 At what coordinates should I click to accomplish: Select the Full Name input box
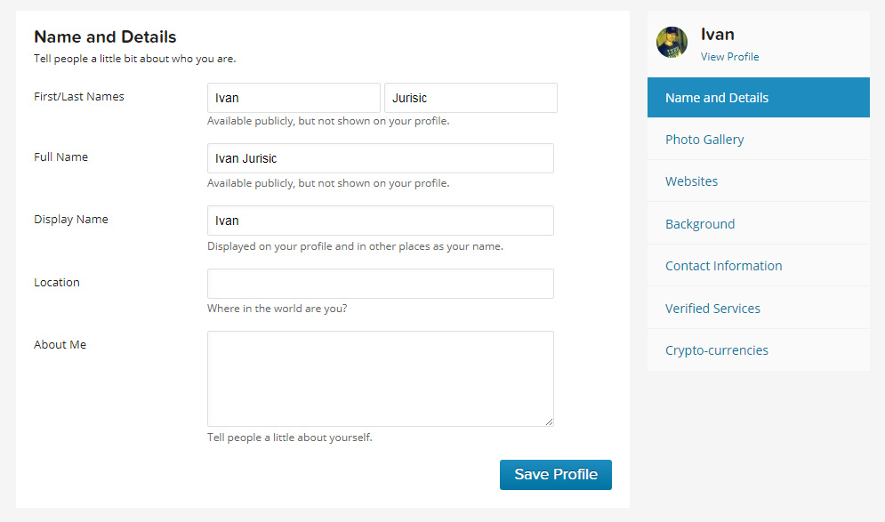coord(380,158)
